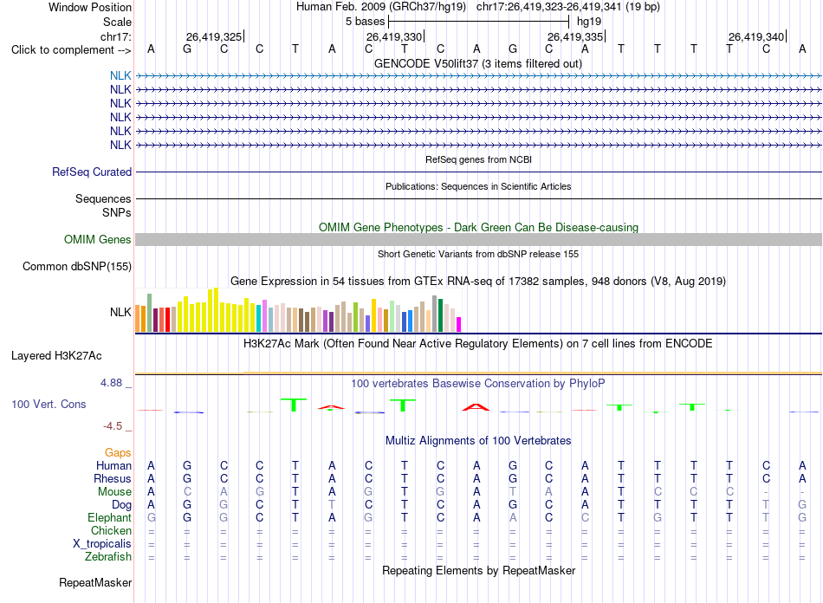
Task: Select the Elephant alignment row label
Action: pyautogui.click(x=110, y=518)
